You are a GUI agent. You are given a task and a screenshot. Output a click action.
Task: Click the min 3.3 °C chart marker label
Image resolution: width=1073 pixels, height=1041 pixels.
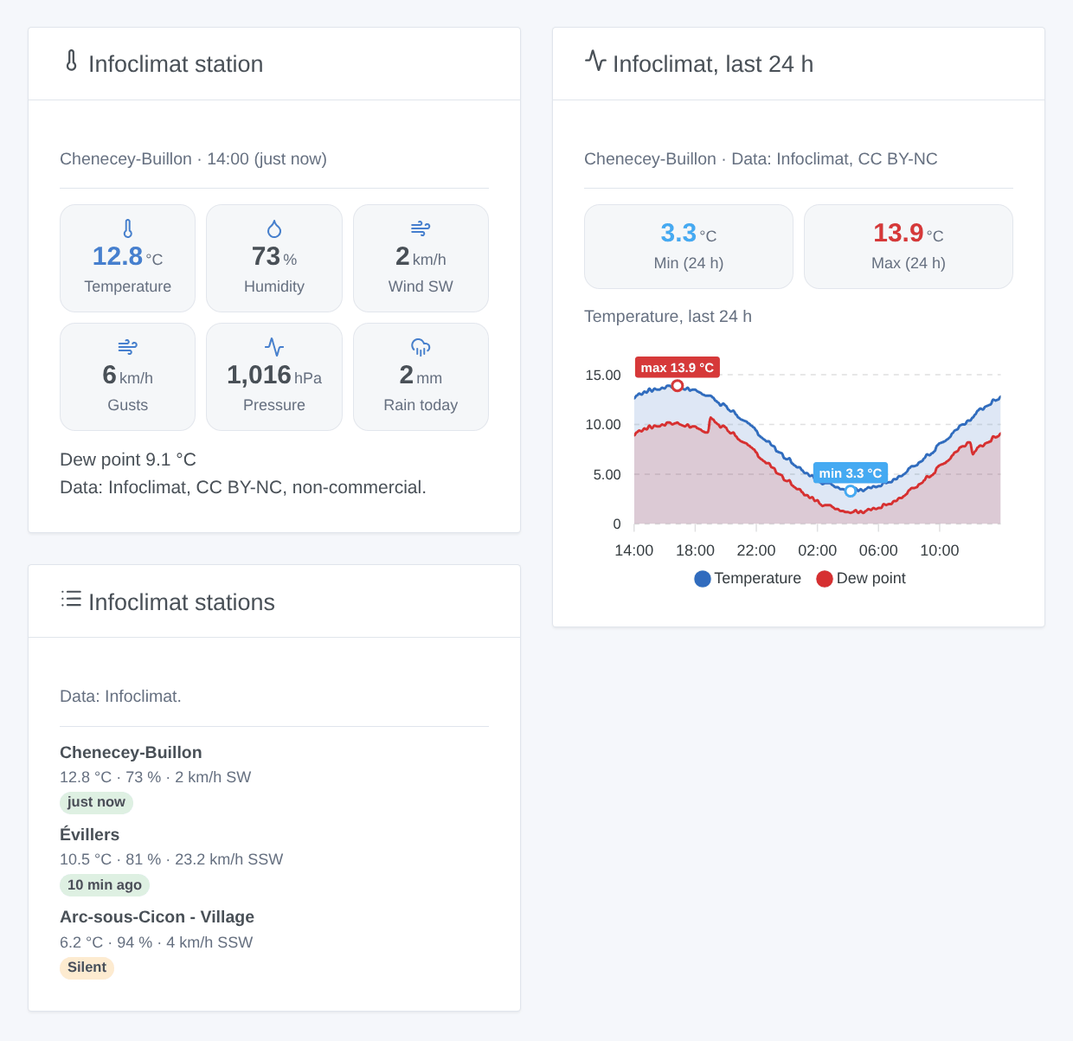coord(851,473)
